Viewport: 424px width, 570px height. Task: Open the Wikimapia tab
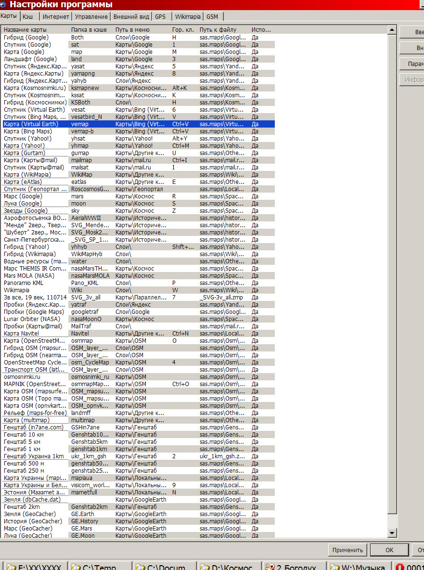coord(188,16)
